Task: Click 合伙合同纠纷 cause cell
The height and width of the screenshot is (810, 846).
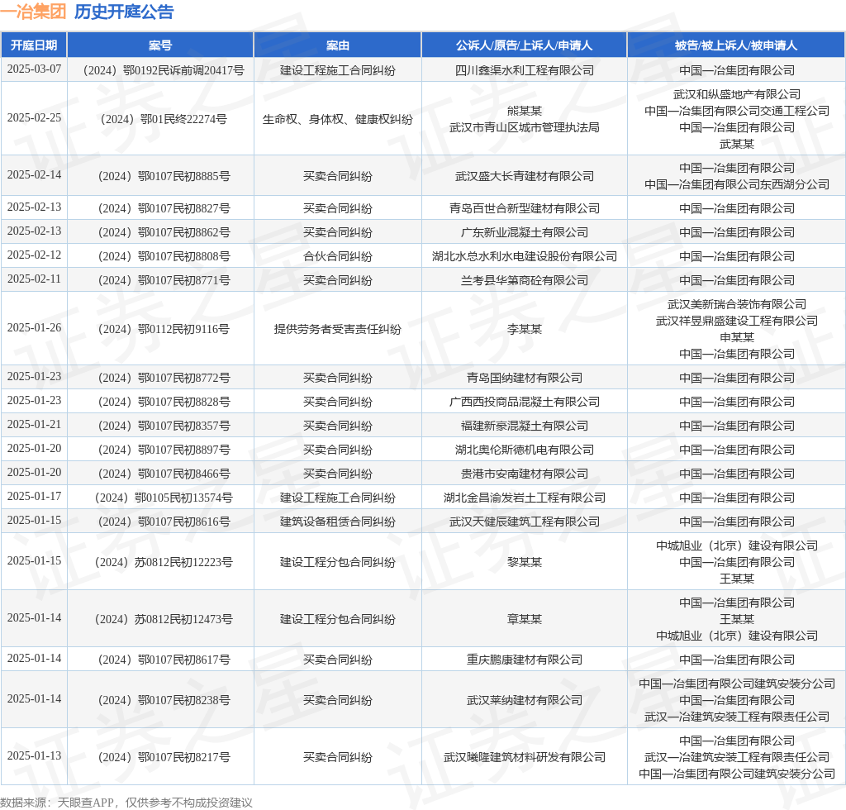Action: [x=338, y=256]
